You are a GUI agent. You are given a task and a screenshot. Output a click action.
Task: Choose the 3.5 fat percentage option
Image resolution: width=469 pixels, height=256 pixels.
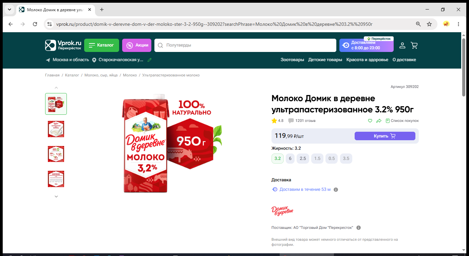tap(346, 159)
